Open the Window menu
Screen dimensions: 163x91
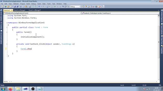pos(59,4)
